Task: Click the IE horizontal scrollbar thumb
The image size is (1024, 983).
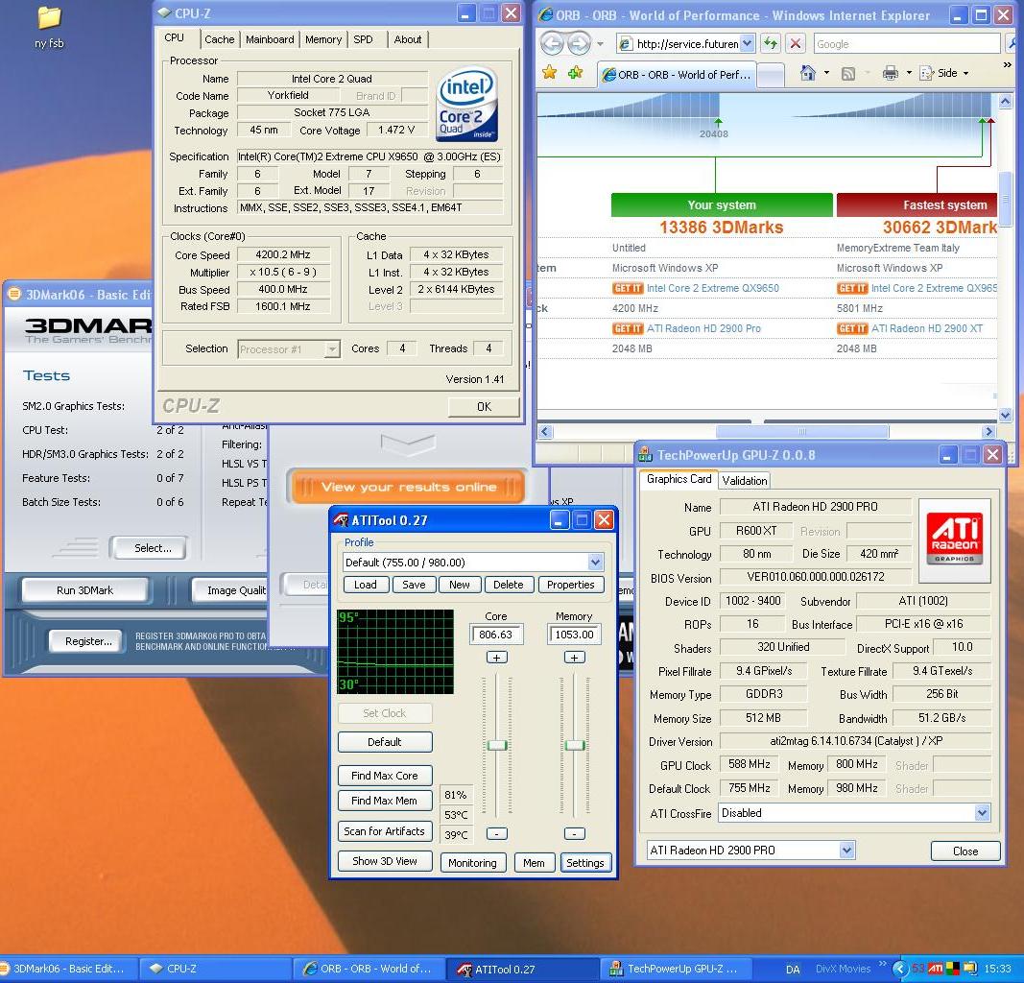Action: (x=802, y=431)
